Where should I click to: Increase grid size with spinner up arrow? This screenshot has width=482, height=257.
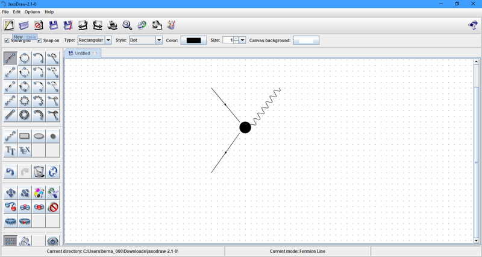(x=236, y=39)
